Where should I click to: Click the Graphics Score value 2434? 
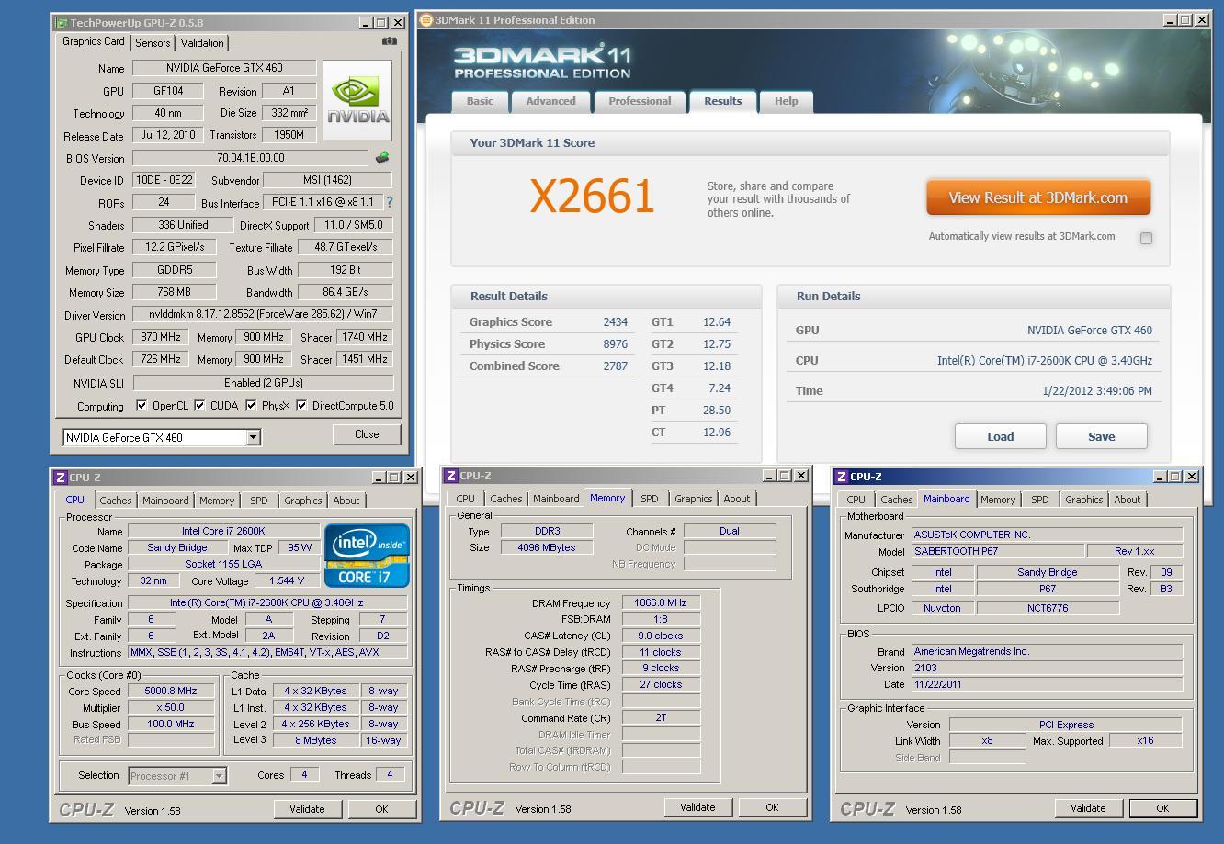pos(615,322)
